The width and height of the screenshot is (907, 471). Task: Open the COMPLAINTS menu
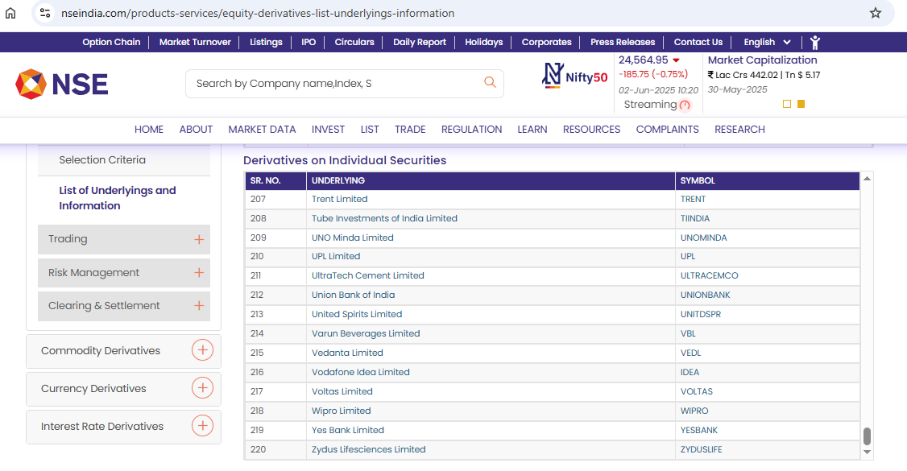pos(668,130)
